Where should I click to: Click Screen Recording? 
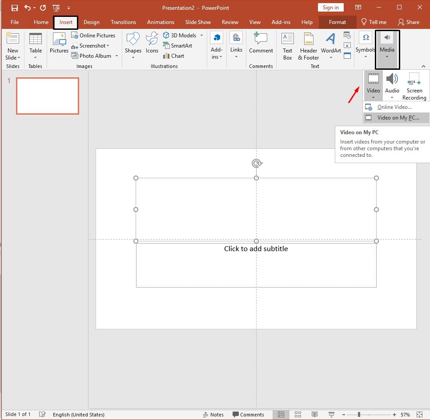(x=414, y=86)
